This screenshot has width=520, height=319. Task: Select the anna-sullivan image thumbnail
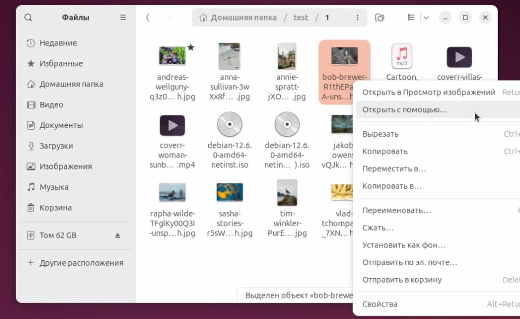pyautogui.click(x=229, y=56)
